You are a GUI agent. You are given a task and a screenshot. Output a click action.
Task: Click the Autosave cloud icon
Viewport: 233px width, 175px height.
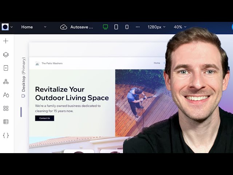(64, 27)
